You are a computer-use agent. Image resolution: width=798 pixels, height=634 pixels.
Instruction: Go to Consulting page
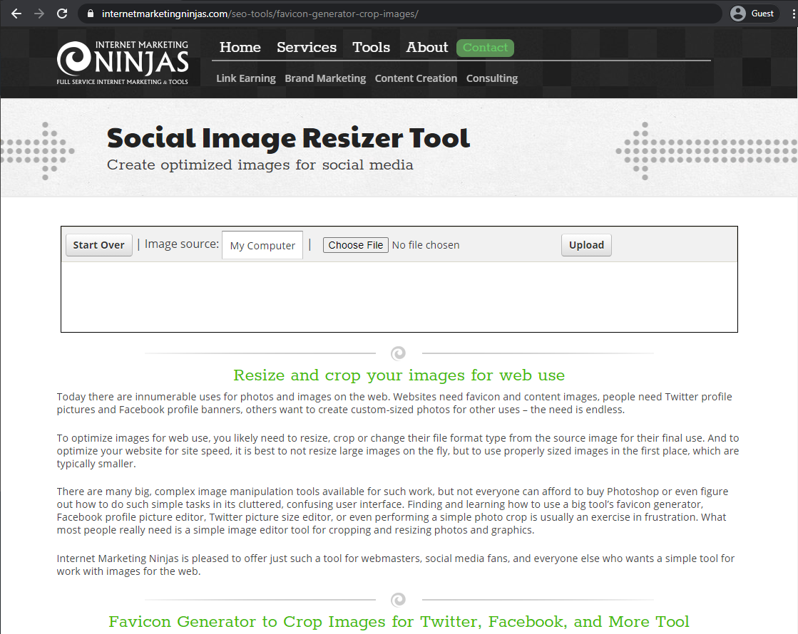pyautogui.click(x=492, y=78)
